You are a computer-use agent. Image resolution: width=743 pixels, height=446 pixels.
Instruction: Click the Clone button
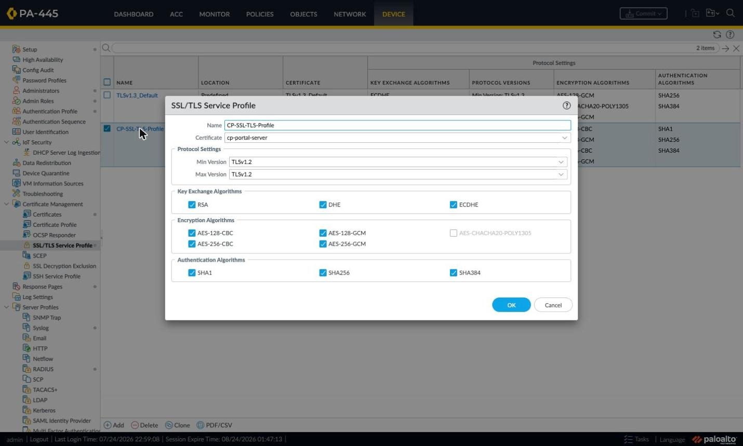pyautogui.click(x=178, y=425)
